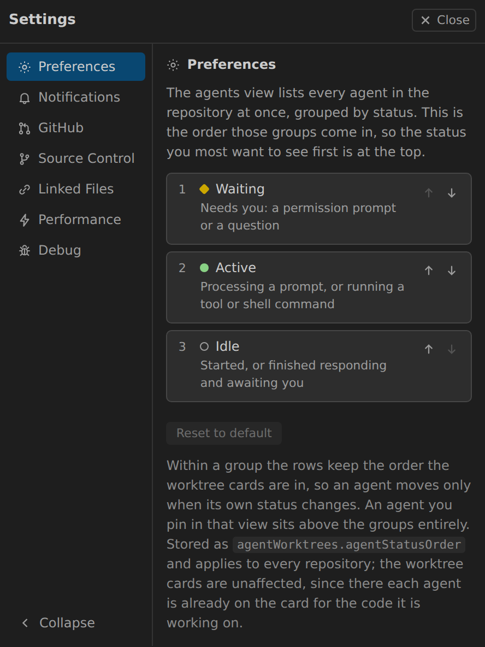Show the Debug settings tab
Screen dimensions: 485x647
pyautogui.click(x=76, y=250)
